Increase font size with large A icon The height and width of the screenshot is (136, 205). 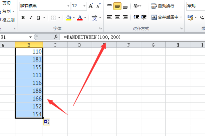pos(91,6)
